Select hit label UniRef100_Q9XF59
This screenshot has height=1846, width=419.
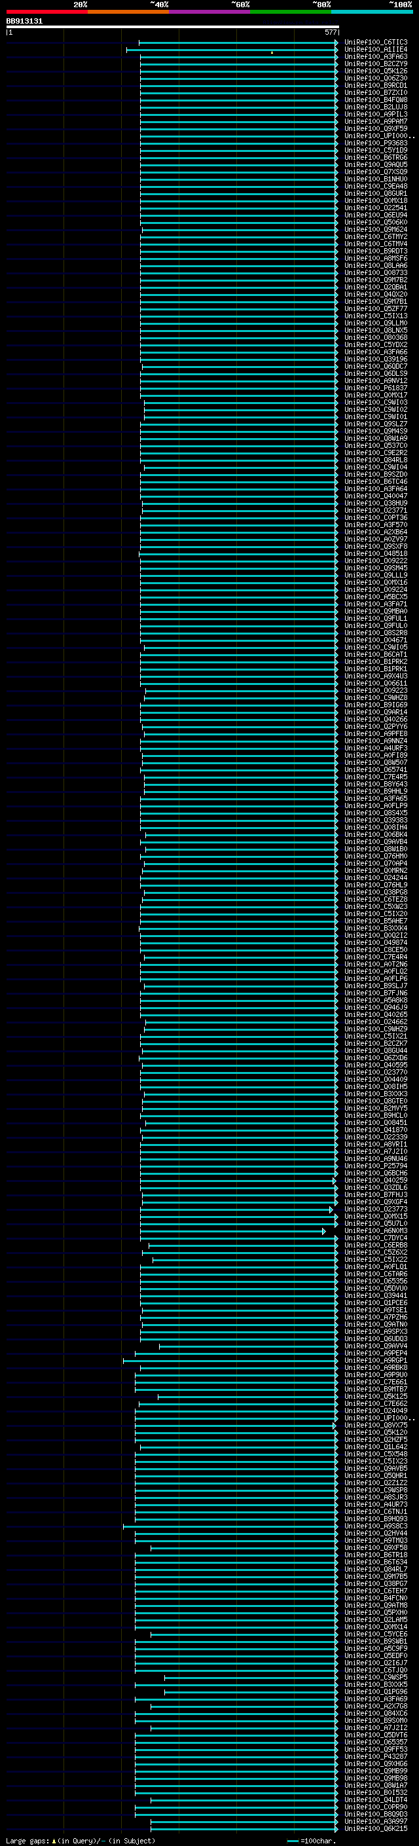point(375,128)
